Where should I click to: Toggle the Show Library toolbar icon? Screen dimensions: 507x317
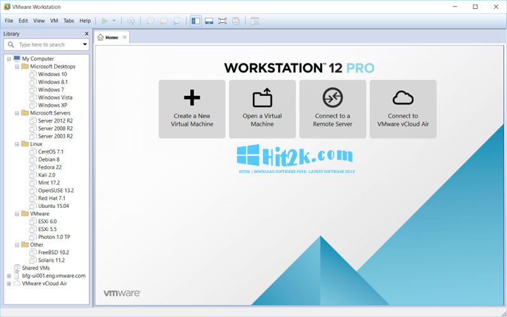pos(196,21)
